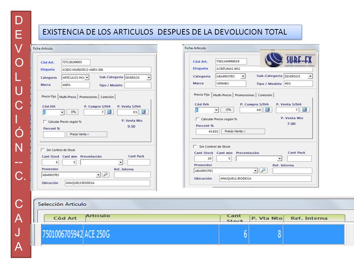
Task: Click Marca field containing VERMEX
Action: coord(231,84)
